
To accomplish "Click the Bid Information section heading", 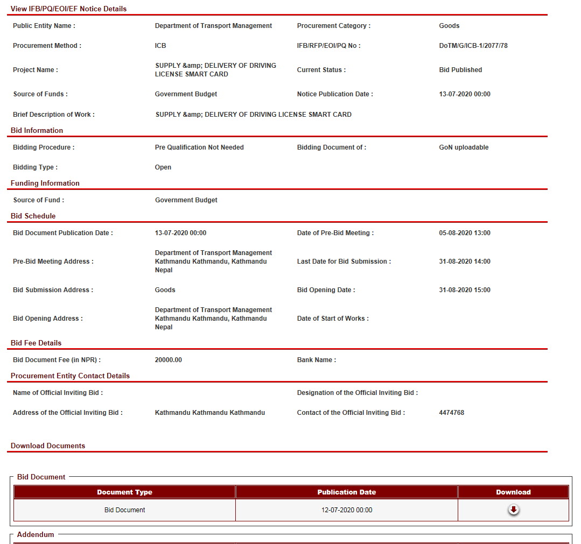I will point(37,130).
